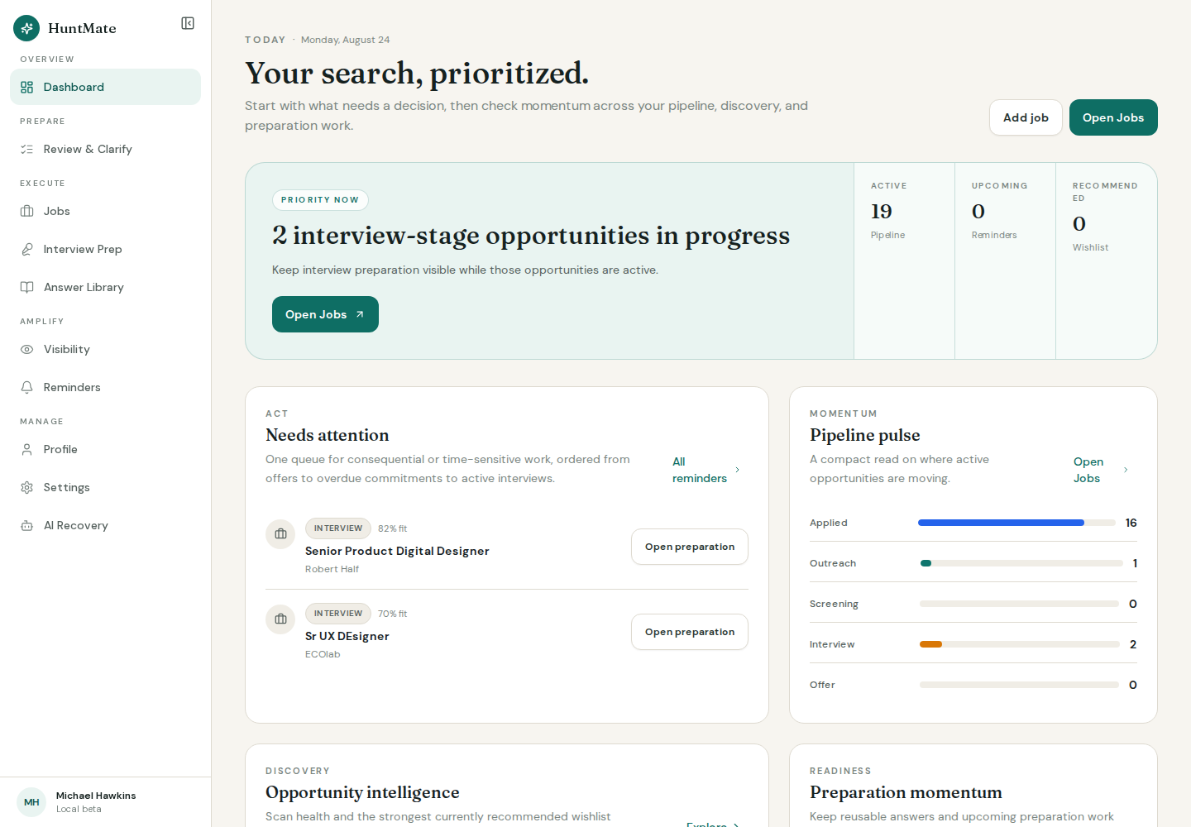The image size is (1191, 827).
Task: Go to Review & Clarify
Action: [x=105, y=149]
